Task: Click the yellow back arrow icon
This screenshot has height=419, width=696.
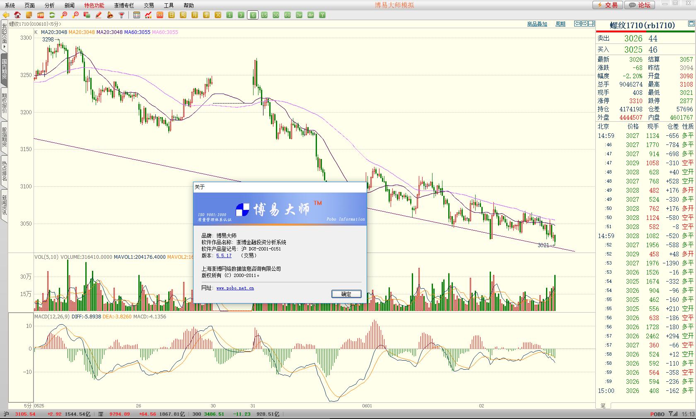Action: pyautogui.click(x=6, y=15)
